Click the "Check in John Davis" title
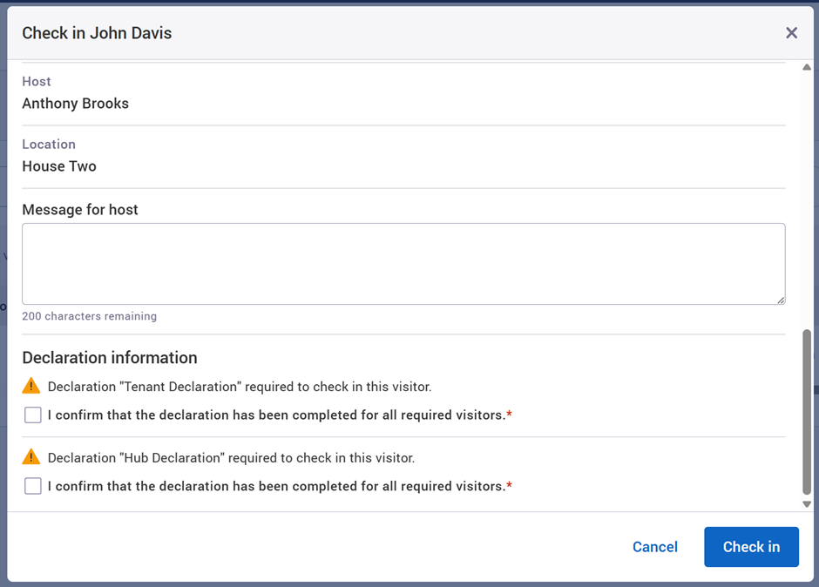Viewport: 819px width, 587px height. click(97, 33)
